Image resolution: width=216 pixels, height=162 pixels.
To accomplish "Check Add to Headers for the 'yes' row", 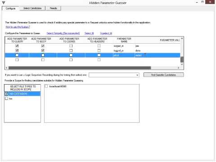I will [99, 46].
